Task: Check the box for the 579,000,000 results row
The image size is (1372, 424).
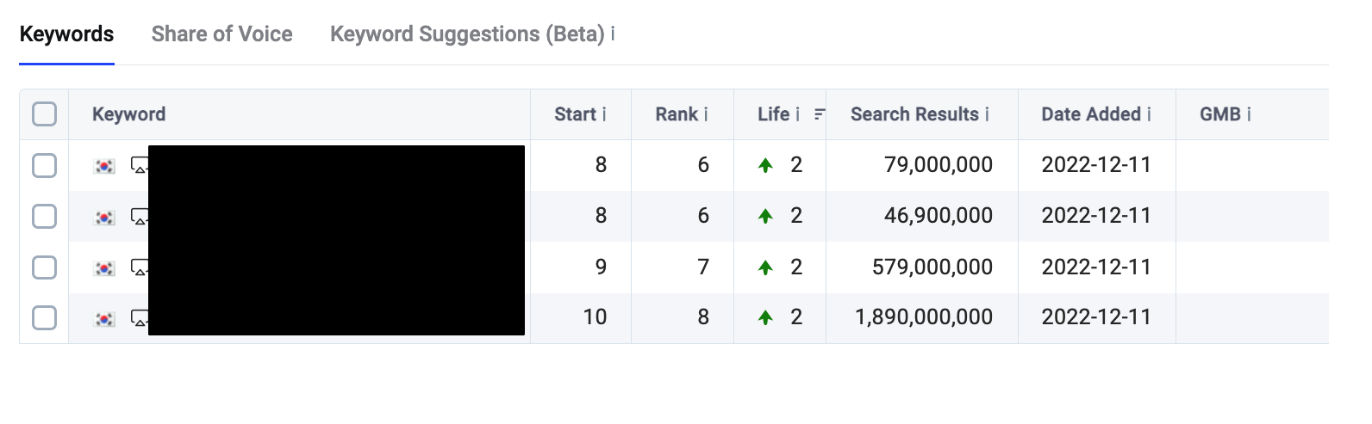Action: 44,267
